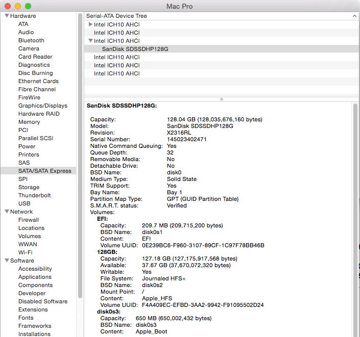Show Thunderbolt information
This screenshot has width=360, height=337.
pos(34,195)
